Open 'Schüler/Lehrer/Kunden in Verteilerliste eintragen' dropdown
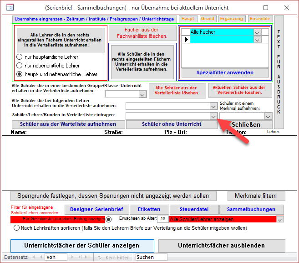299x263 pixels. pyautogui.click(x=213, y=116)
